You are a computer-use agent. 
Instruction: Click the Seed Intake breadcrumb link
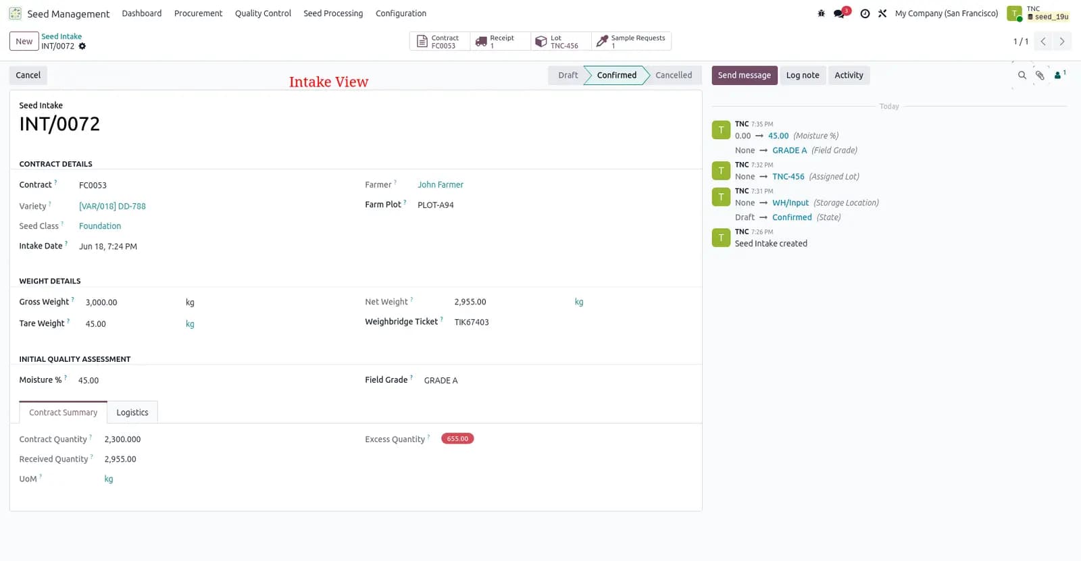pos(61,36)
